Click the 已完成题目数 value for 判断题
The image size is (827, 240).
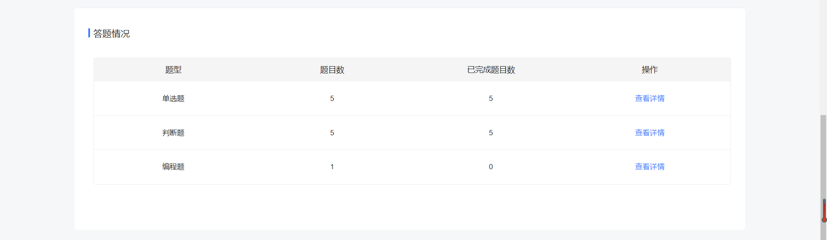click(491, 133)
